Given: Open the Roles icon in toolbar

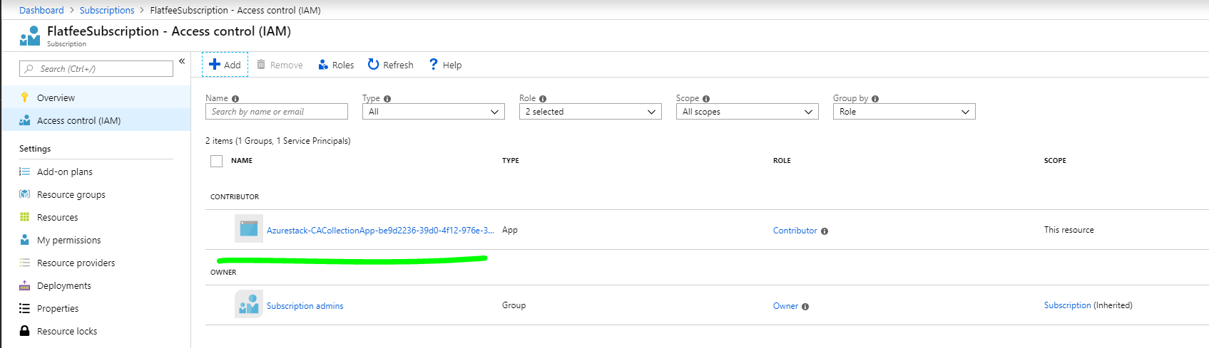Looking at the screenshot, I should [323, 65].
